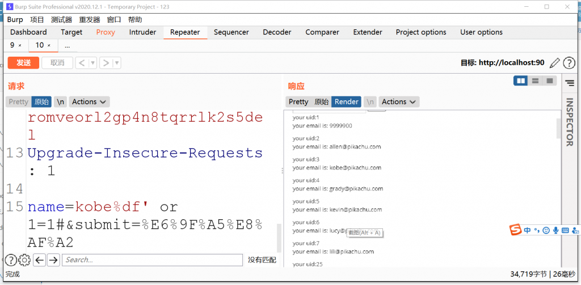Focus the request Search input field
Image resolution: width=581 pixels, height=285 pixels.
click(152, 260)
